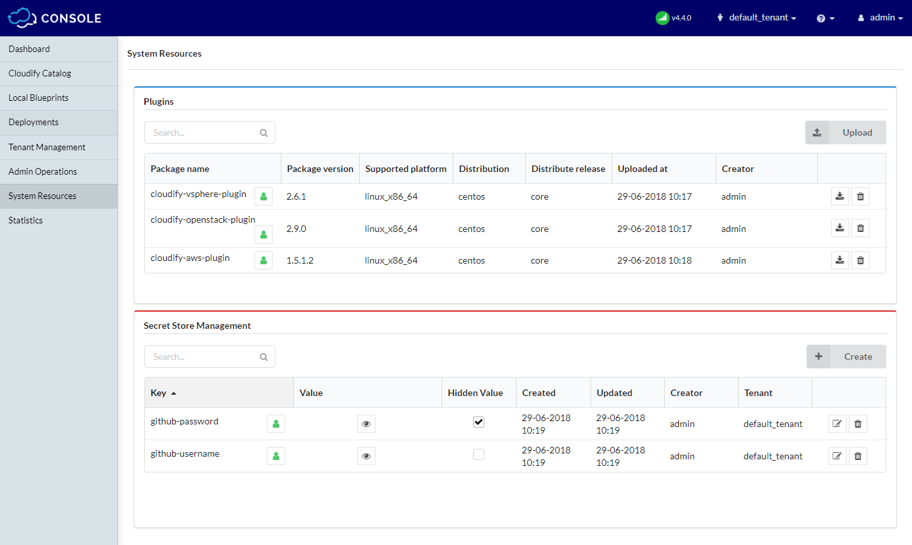This screenshot has width=912, height=545.
Task: Delete the github-username secret
Action: pos(857,456)
